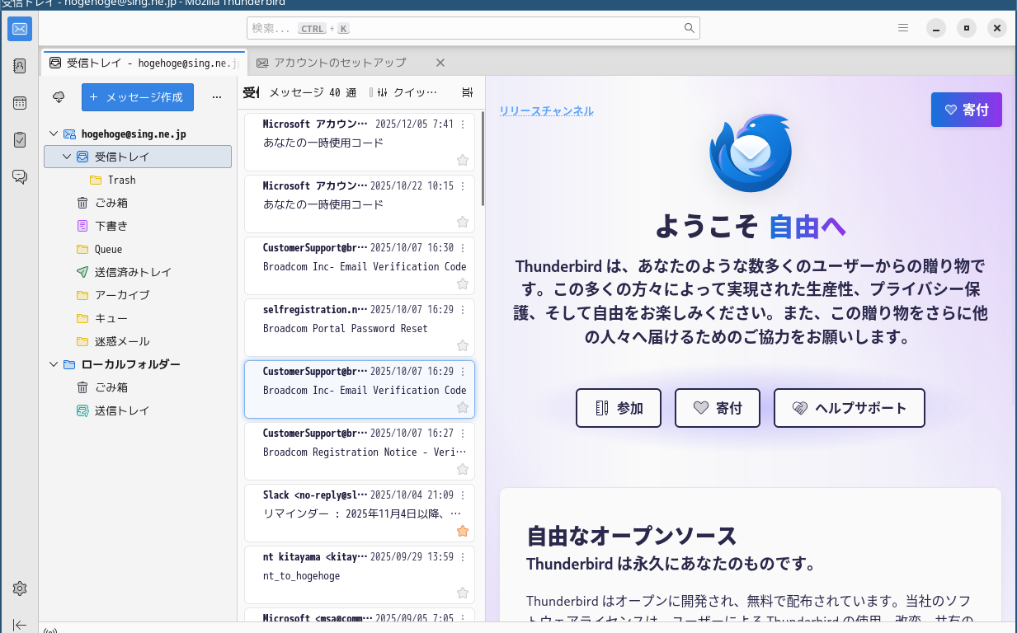The image size is (1017, 633).
Task: Open more menu for Slack reminder message
Action: tap(463, 495)
